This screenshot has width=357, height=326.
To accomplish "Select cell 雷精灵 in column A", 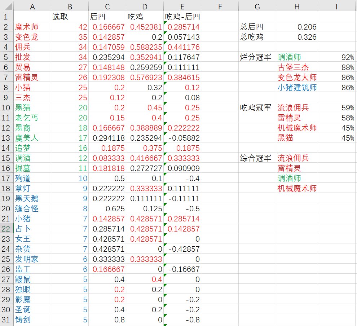I will point(32,77).
